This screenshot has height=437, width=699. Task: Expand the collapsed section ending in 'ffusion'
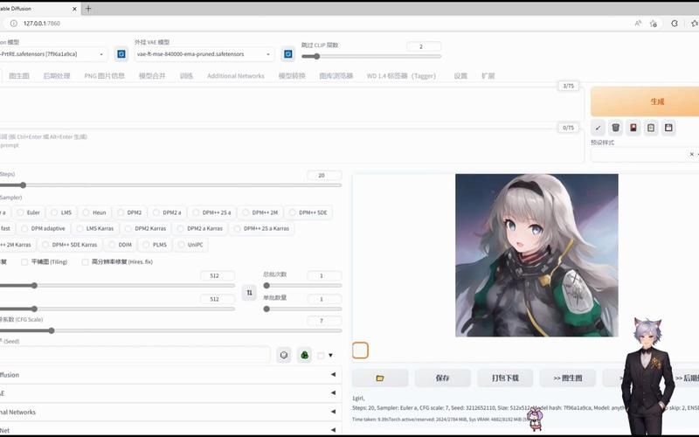click(170, 375)
